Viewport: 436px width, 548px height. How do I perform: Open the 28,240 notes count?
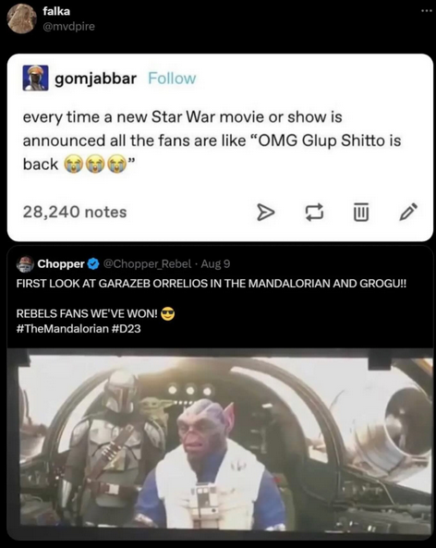tap(75, 213)
